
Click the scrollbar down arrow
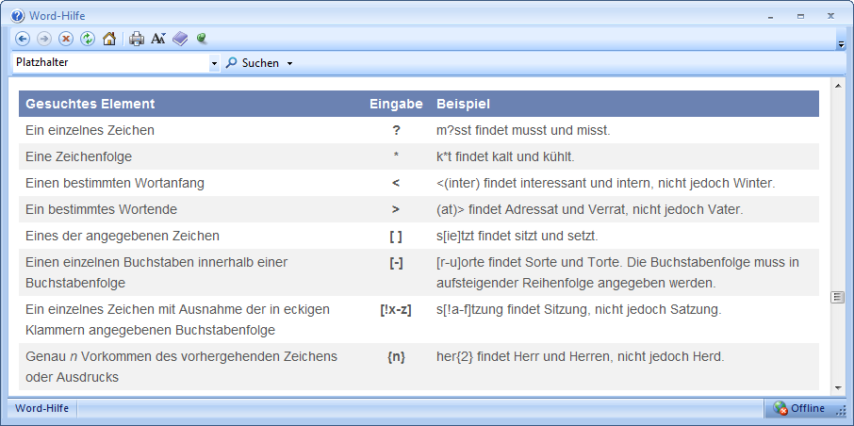tap(837, 386)
